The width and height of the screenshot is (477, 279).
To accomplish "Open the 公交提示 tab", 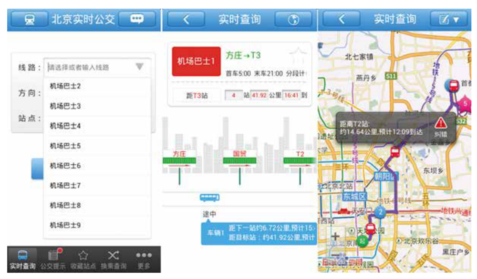I will coord(53,259).
